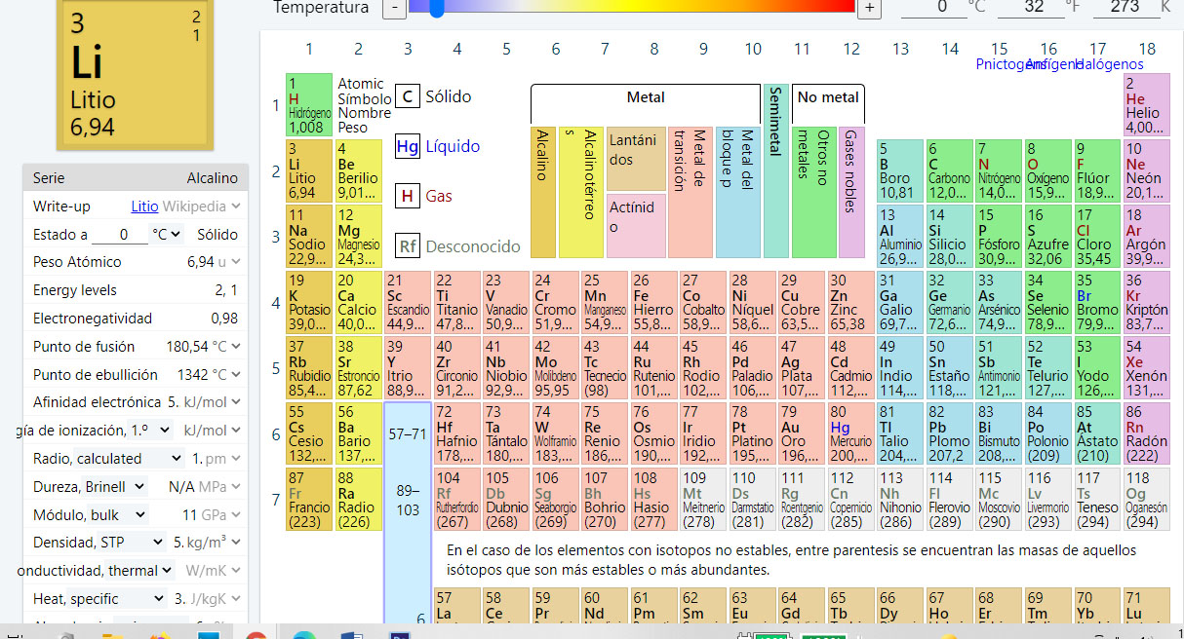Select the Lantánidos category in the legend
This screenshot has height=639, width=1184.
[x=636, y=158]
